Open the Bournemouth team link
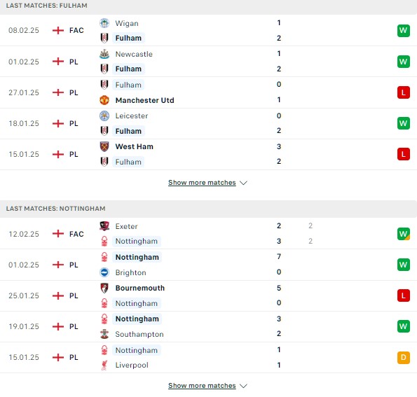The image size is (417, 397). point(140,288)
